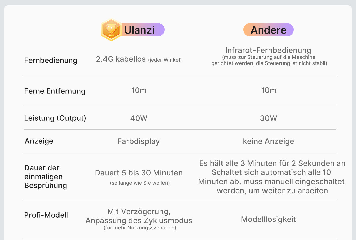Click the 40W power value
356x240 pixels.
[139, 118]
